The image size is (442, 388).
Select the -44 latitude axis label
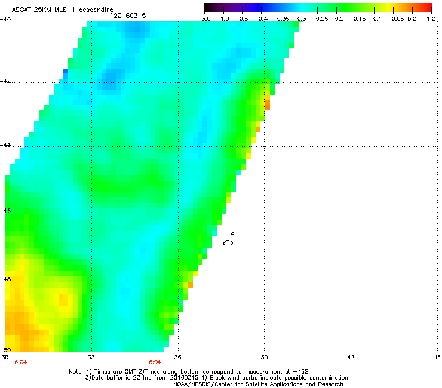5,145
